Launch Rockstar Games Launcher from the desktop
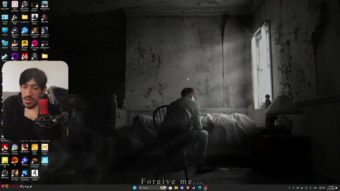Viewport: 340px width, 191px height. pos(25,45)
